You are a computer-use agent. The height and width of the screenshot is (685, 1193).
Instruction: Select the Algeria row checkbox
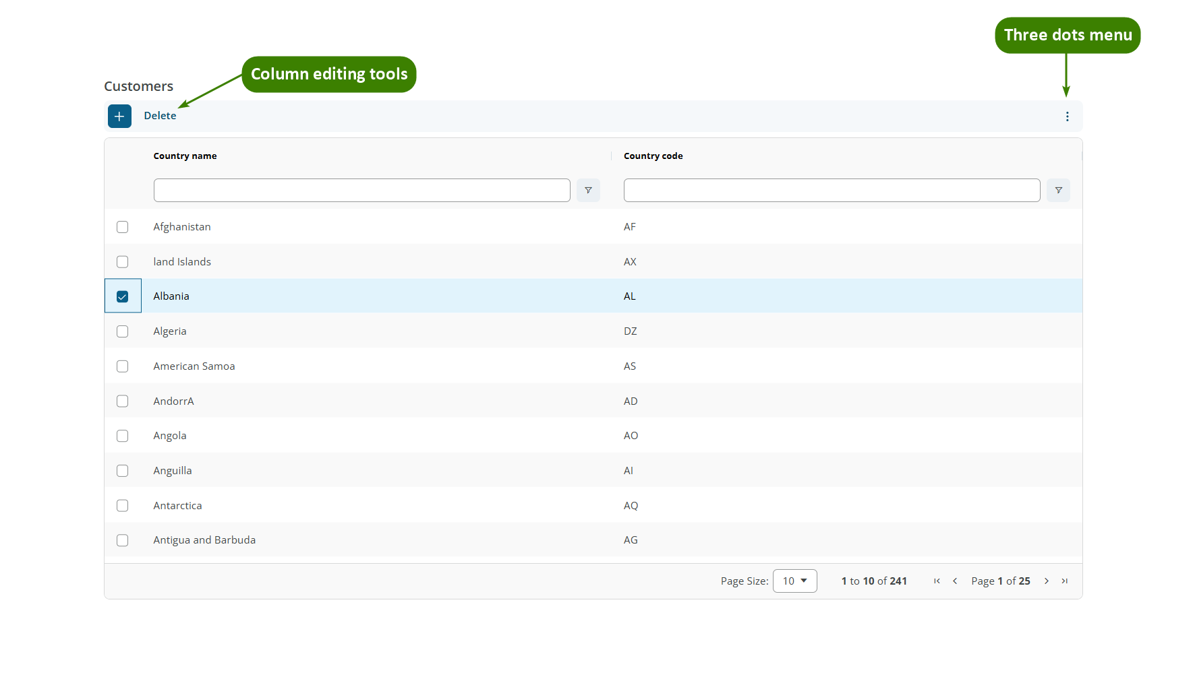tap(122, 331)
